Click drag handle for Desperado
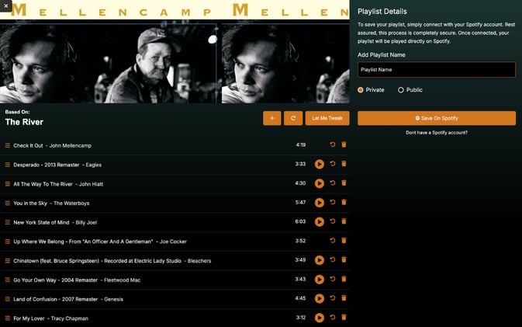 (x=7, y=165)
